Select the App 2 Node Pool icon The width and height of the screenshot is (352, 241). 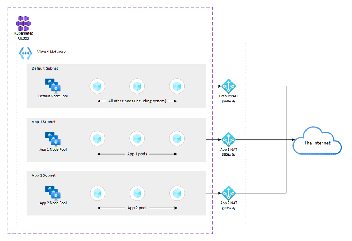coord(53,192)
